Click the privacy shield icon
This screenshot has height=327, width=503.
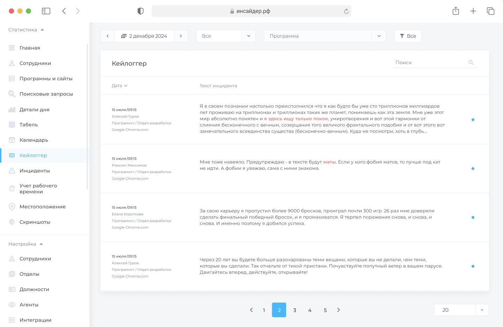(140, 11)
